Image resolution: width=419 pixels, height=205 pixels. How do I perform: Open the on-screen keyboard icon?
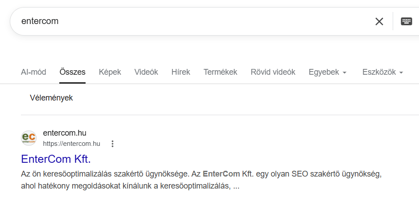coord(406,21)
